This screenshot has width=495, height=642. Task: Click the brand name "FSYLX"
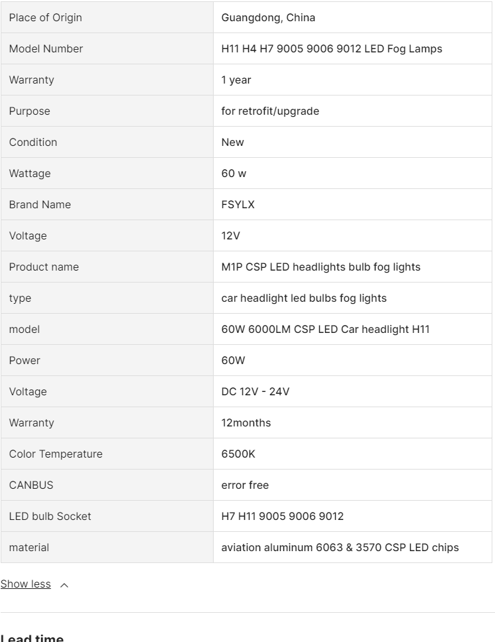pyautogui.click(x=238, y=205)
